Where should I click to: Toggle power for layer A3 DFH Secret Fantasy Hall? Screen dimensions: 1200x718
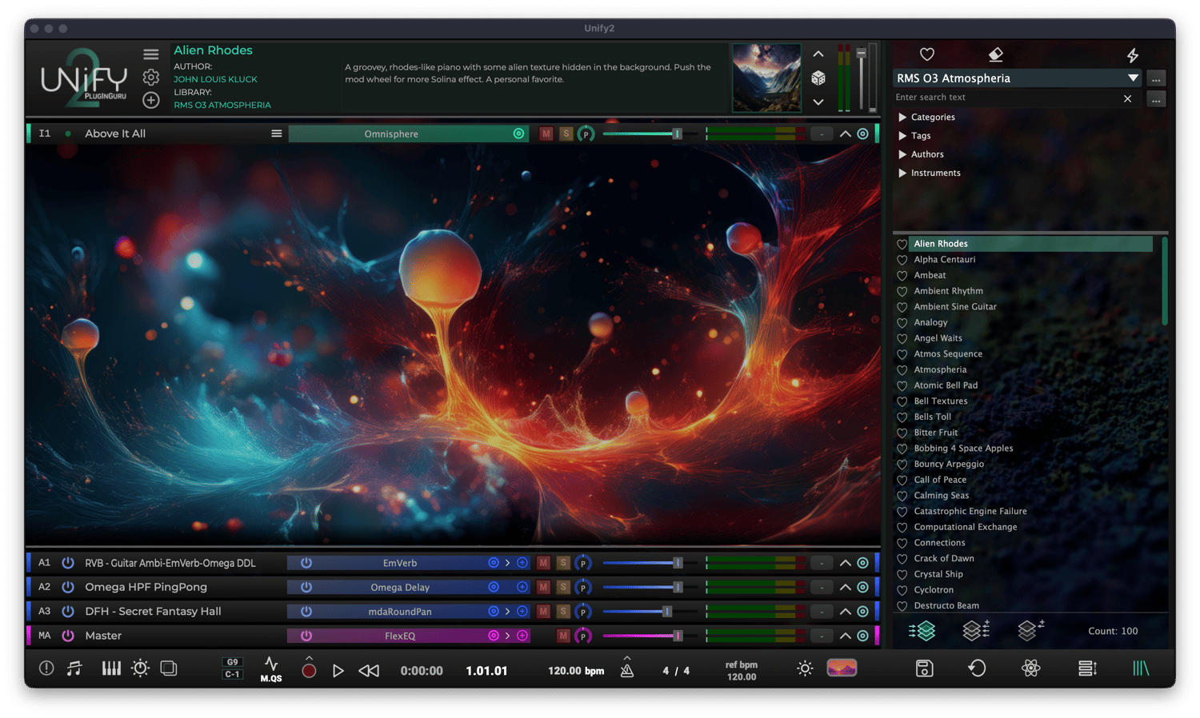pyautogui.click(x=68, y=612)
